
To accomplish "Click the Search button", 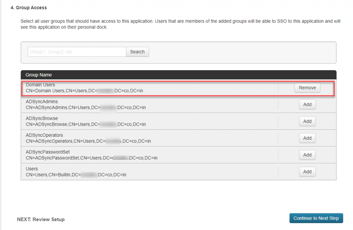I will pos(137,52).
